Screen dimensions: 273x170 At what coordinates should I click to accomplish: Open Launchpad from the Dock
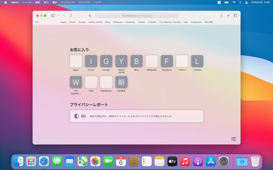pos(31,161)
